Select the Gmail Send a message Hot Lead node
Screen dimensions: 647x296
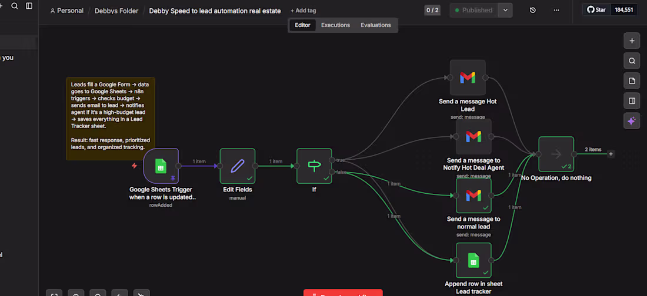468,78
